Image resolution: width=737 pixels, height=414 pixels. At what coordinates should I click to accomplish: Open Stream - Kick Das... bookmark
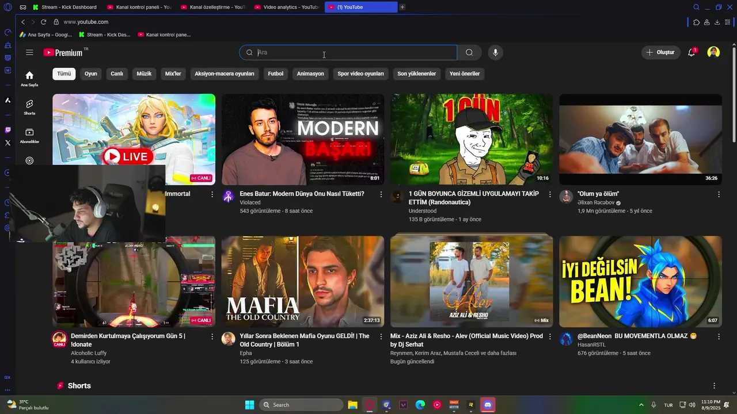(x=105, y=34)
